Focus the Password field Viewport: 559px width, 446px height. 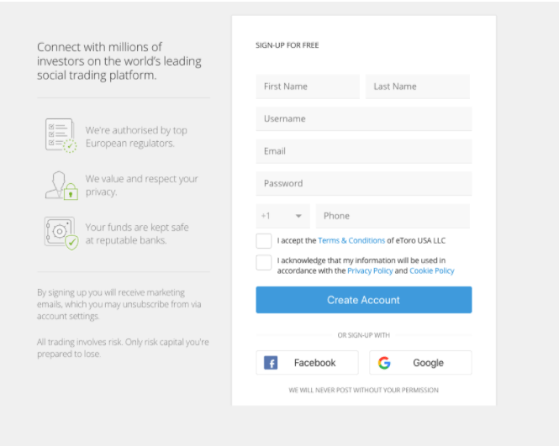363,183
